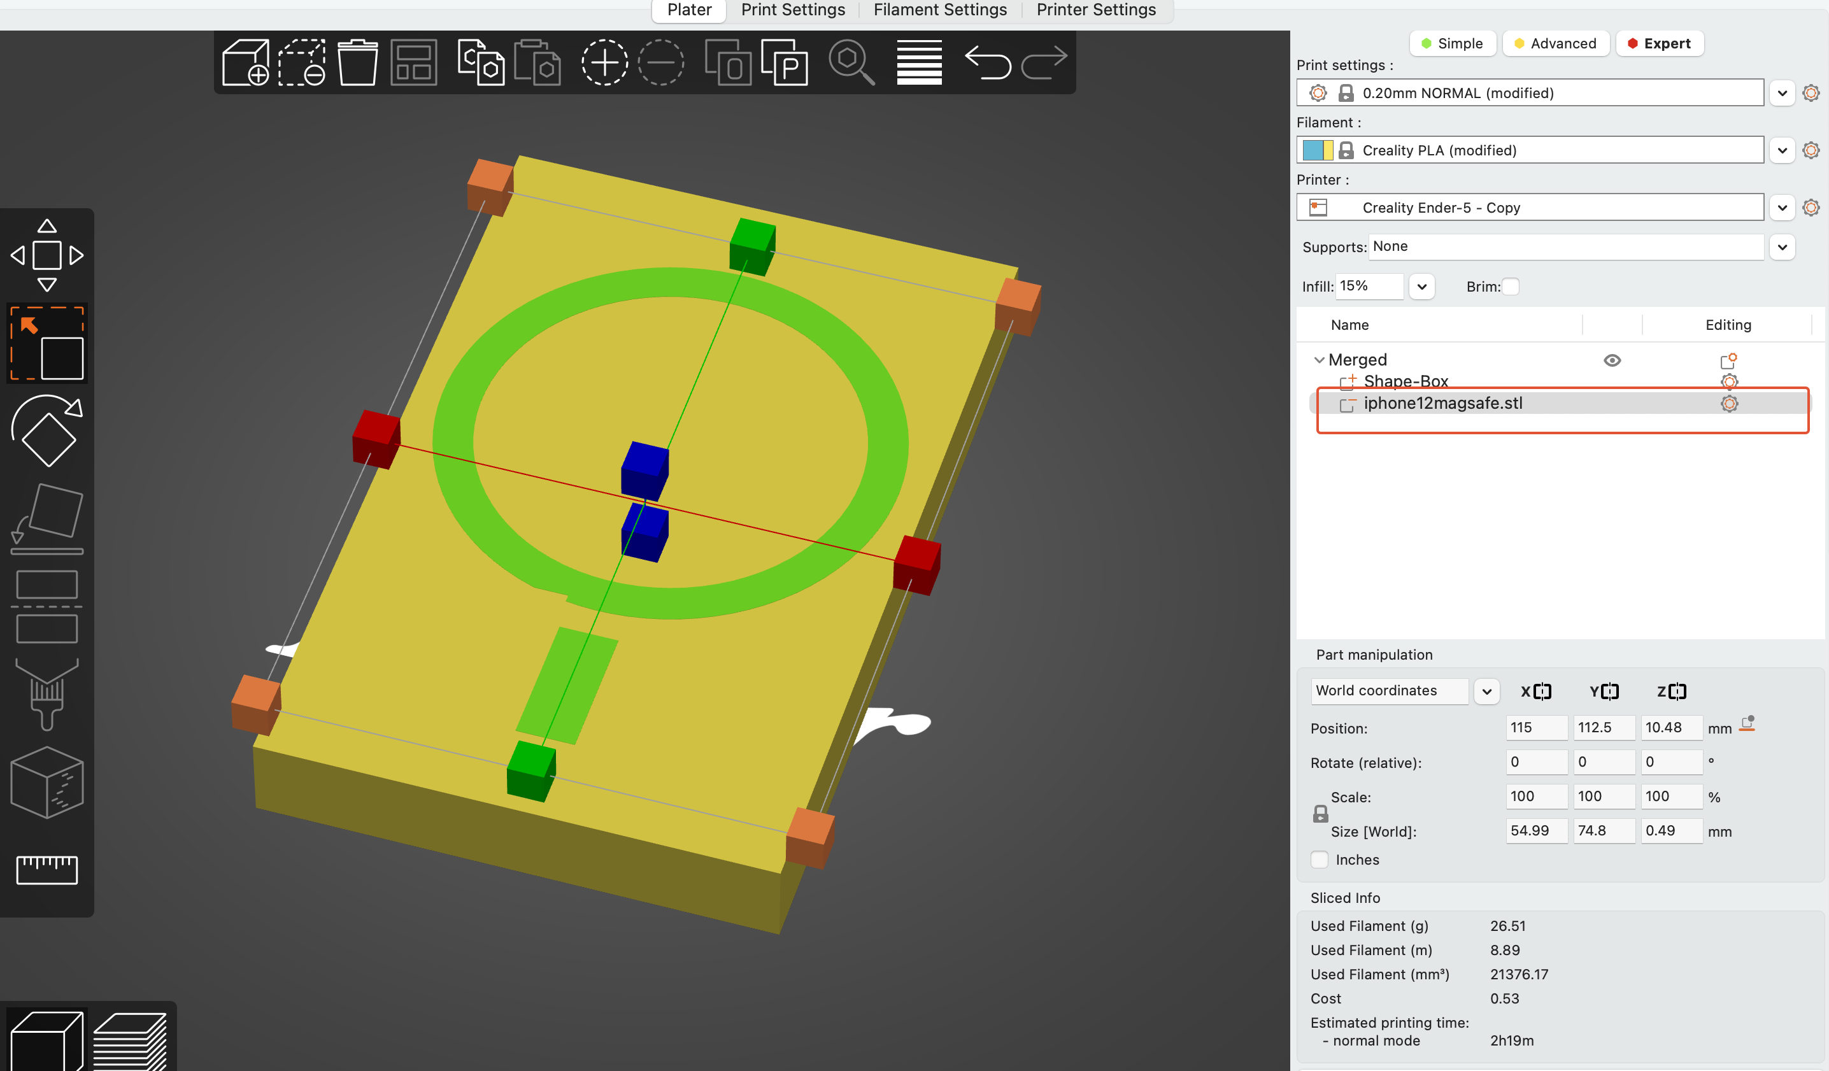Select Shape-Box in object list
Viewport: 1829px width, 1071px height.
1405,381
